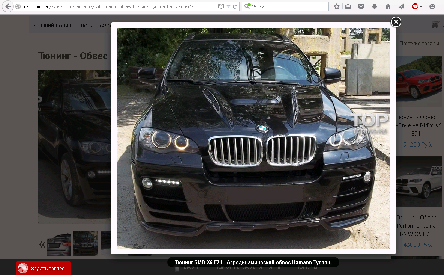Click the browser back arrow button
The width and height of the screenshot is (444, 275).
pyautogui.click(x=8, y=6)
